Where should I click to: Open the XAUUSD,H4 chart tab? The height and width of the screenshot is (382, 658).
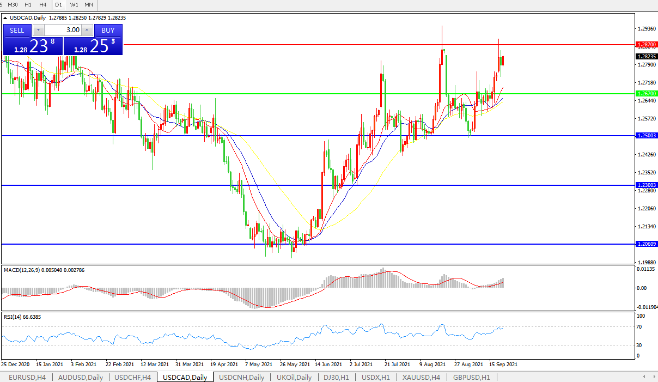pyautogui.click(x=421, y=377)
